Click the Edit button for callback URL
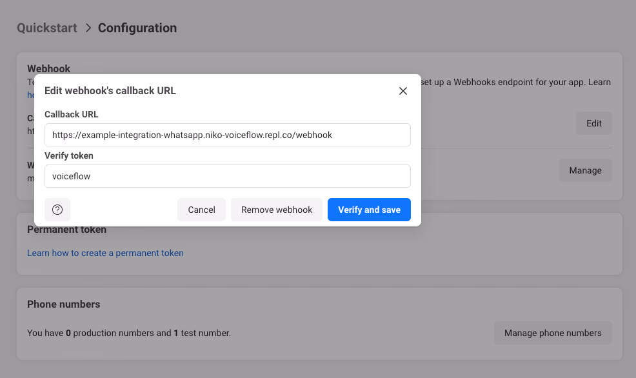Image resolution: width=636 pixels, height=378 pixels. coord(593,123)
